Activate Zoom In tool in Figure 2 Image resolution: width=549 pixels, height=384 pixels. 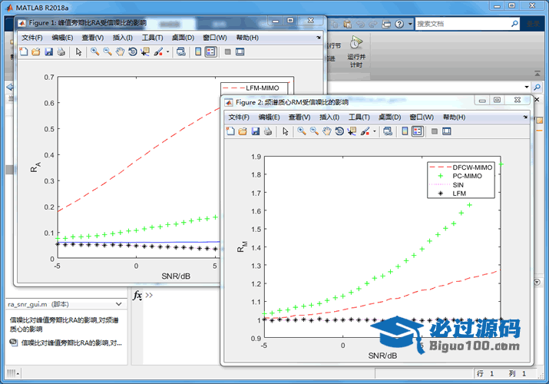click(302, 131)
